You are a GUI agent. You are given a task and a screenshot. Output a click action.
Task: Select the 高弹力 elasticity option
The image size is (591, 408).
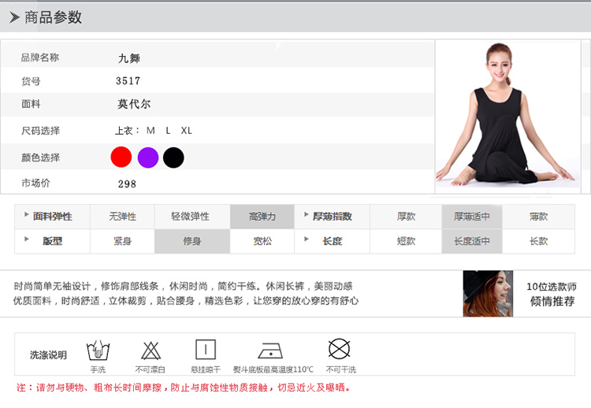[x=262, y=217]
